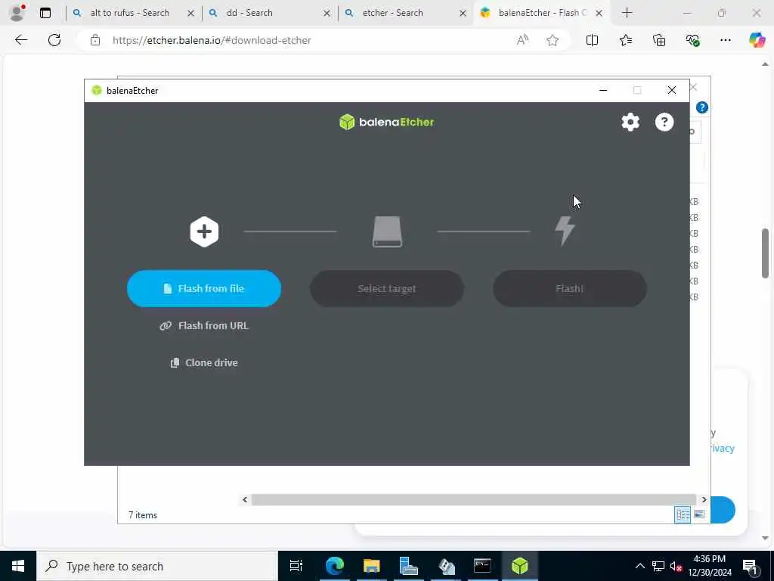
Task: Close the balenaEtcher window
Action: tap(672, 90)
